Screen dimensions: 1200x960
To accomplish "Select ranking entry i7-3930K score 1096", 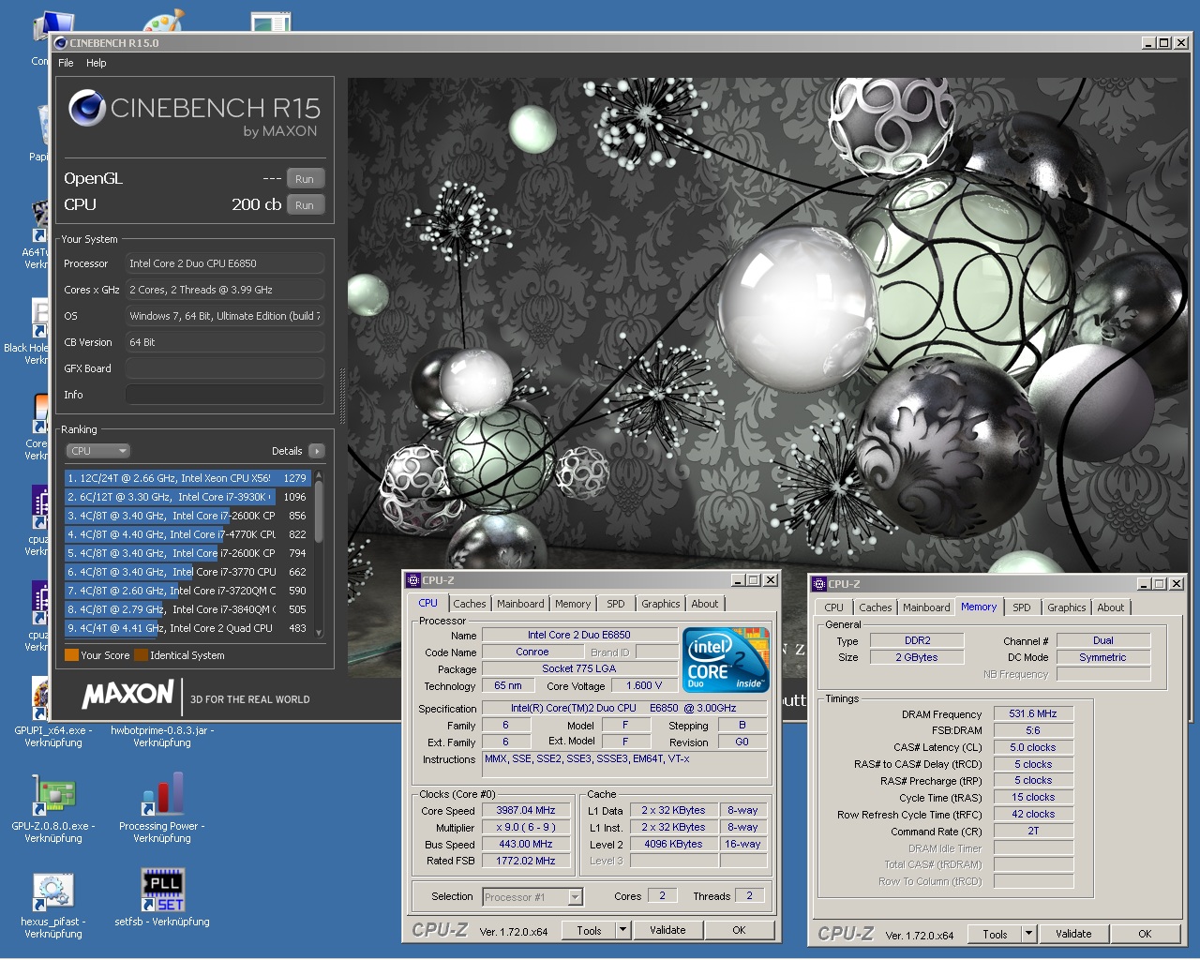I will 187,497.
